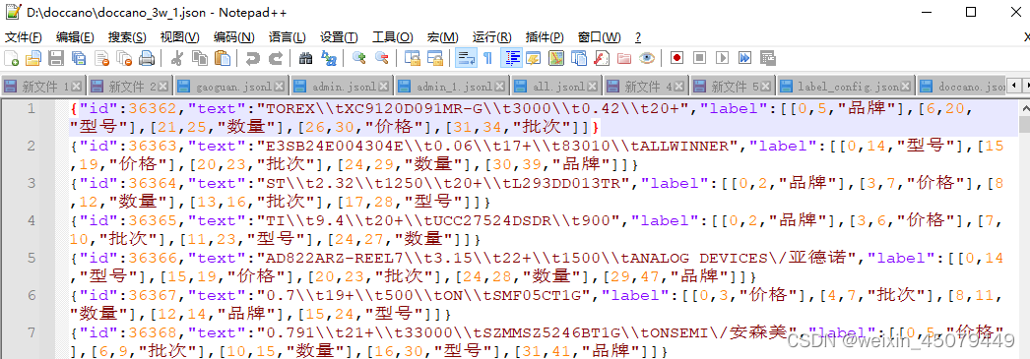Switch to the gaoguan.jsonl tab
The width and height of the screenshot is (1030, 359).
(230, 87)
